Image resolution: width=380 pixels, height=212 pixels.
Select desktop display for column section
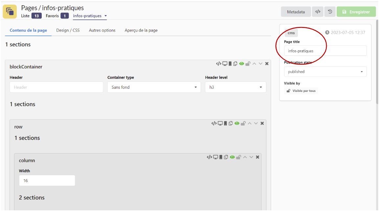pos(215,157)
